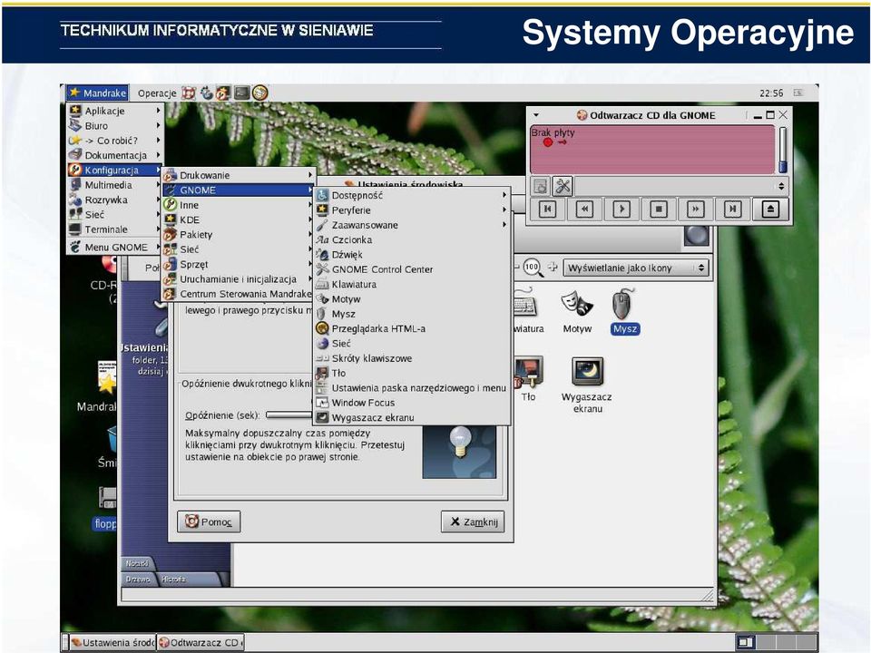The height and width of the screenshot is (653, 871).
Task: Open Skróty klawiszowe settings
Action: (412, 358)
